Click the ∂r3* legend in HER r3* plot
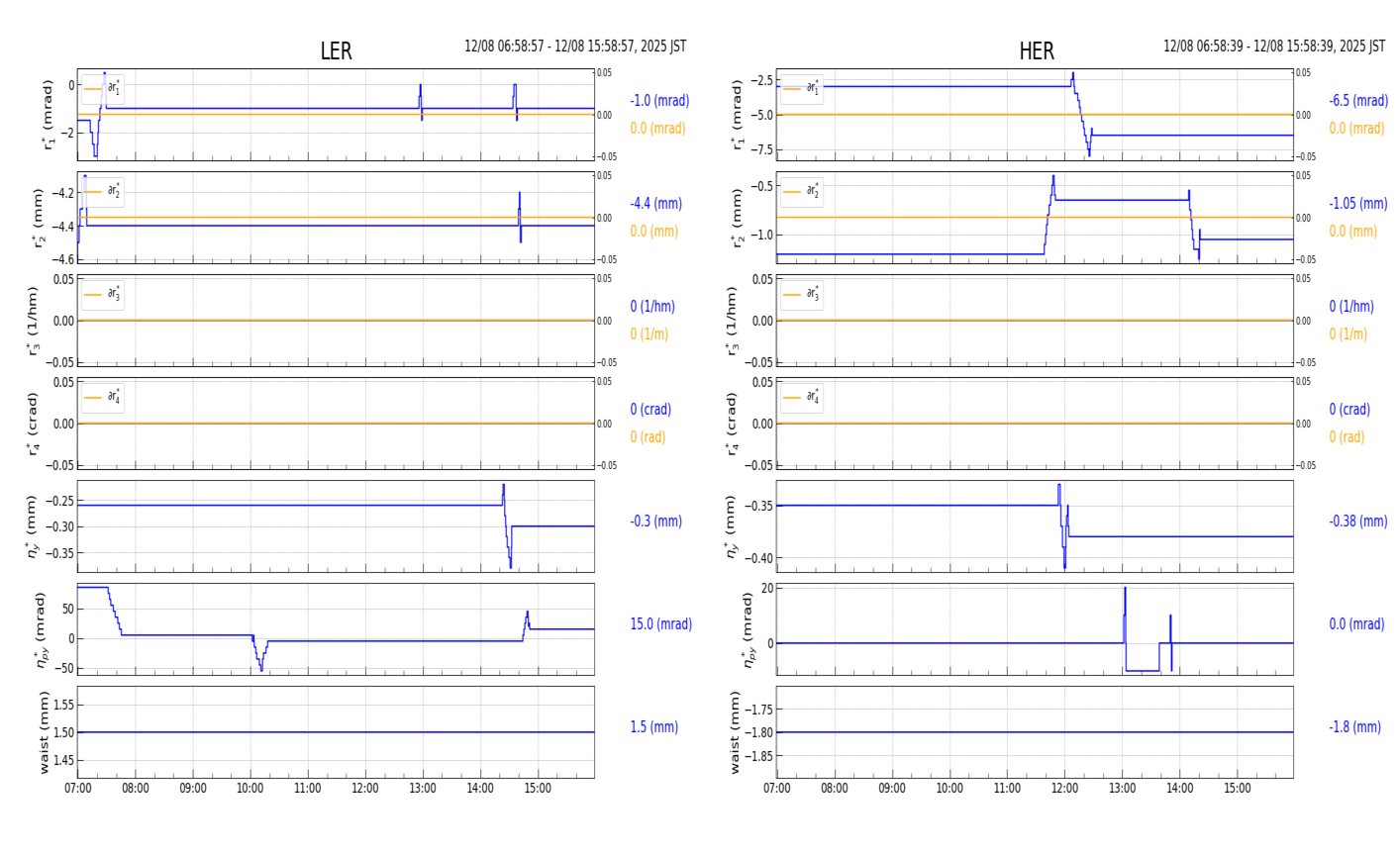 (801, 295)
